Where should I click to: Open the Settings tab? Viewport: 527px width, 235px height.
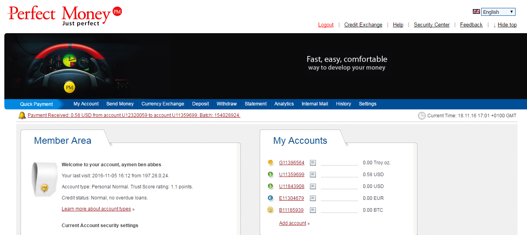tap(368, 104)
